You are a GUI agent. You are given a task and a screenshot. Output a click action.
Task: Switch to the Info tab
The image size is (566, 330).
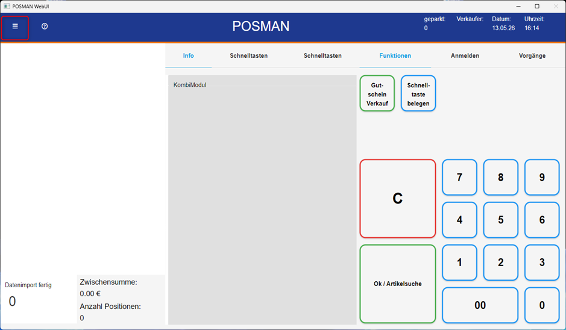(189, 55)
